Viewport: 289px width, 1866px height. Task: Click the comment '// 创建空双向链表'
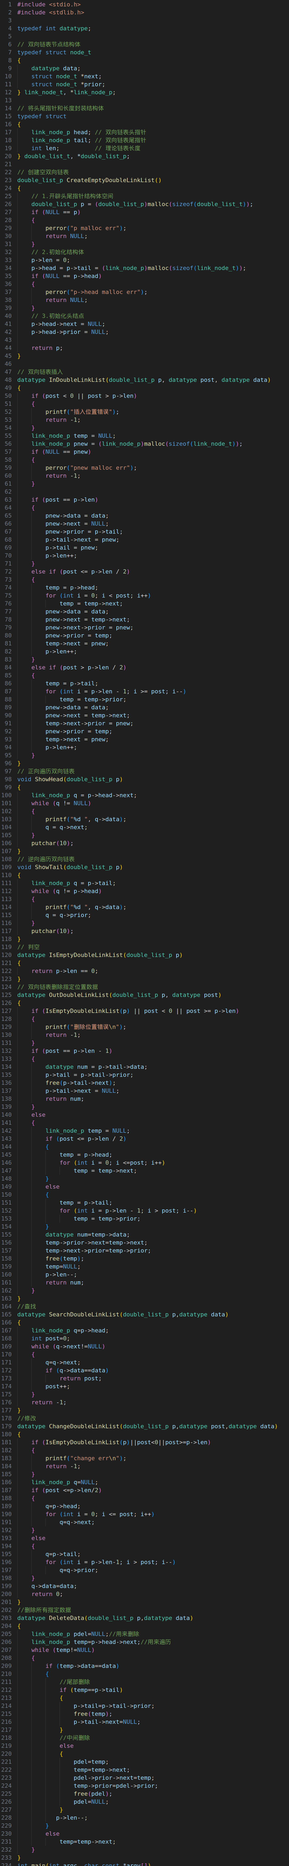click(43, 172)
